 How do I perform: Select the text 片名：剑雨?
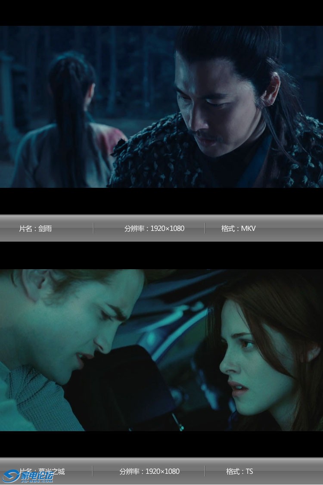pyautogui.click(x=35, y=229)
